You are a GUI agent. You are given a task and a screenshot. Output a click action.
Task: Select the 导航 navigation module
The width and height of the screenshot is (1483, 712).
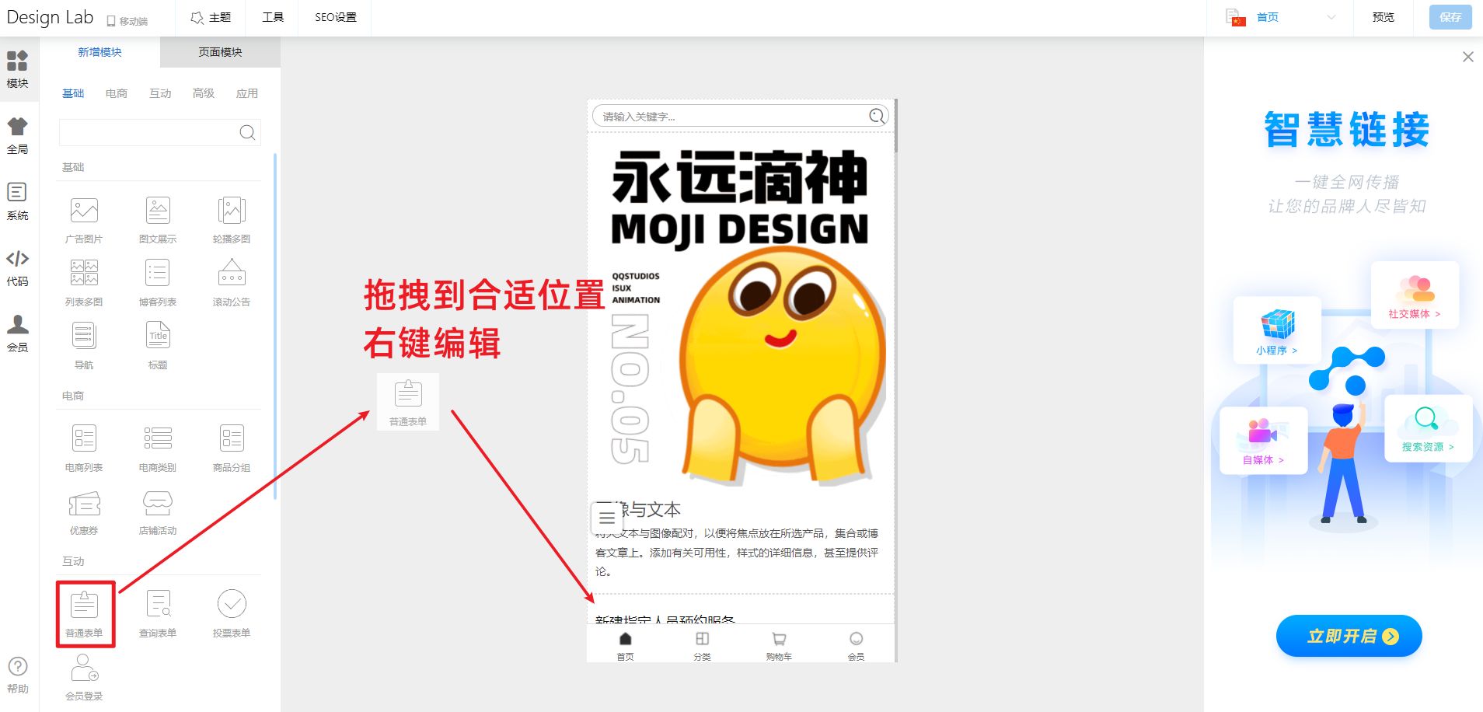click(x=84, y=347)
